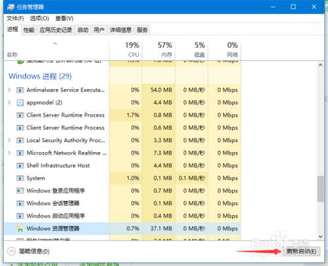Click the 简略信息(D) link
This screenshot has width=328, height=266.
coord(34,252)
